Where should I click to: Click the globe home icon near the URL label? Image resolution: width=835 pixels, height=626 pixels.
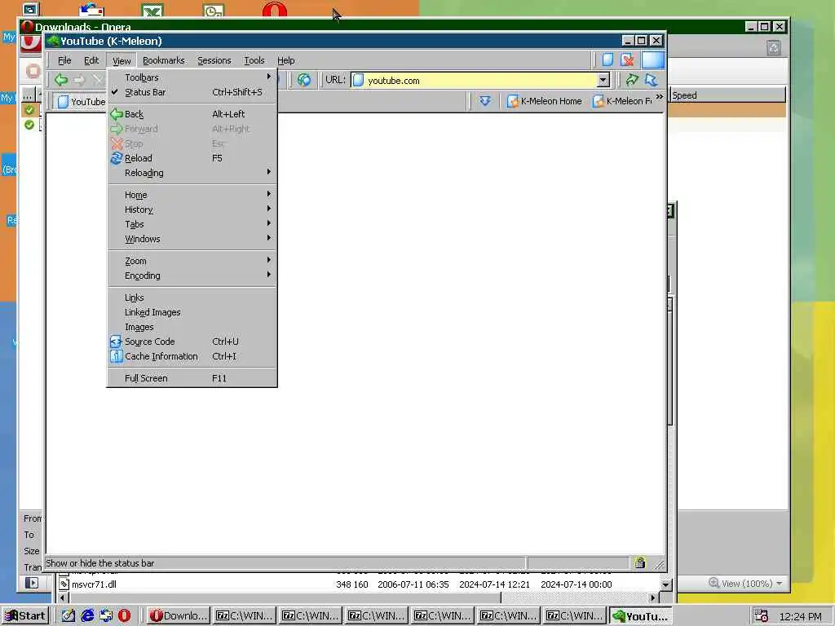click(304, 81)
